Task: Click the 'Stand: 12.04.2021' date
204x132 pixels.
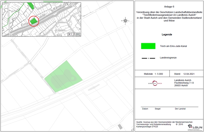Action: point(184,74)
